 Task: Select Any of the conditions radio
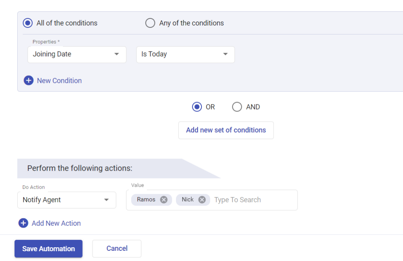pos(150,23)
